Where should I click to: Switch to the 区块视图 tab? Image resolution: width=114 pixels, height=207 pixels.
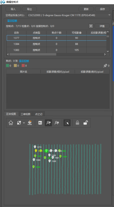pyautogui.click(x=11, y=114)
